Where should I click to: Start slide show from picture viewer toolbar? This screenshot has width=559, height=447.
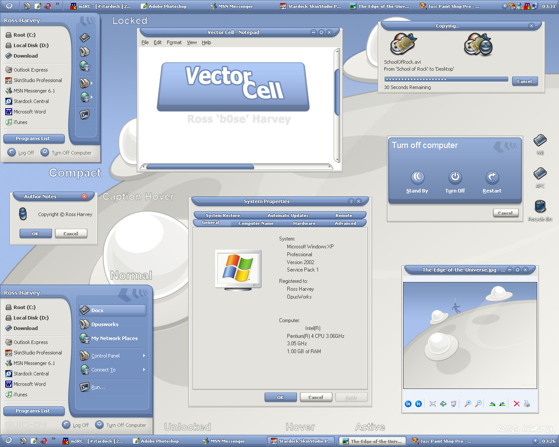[454, 404]
